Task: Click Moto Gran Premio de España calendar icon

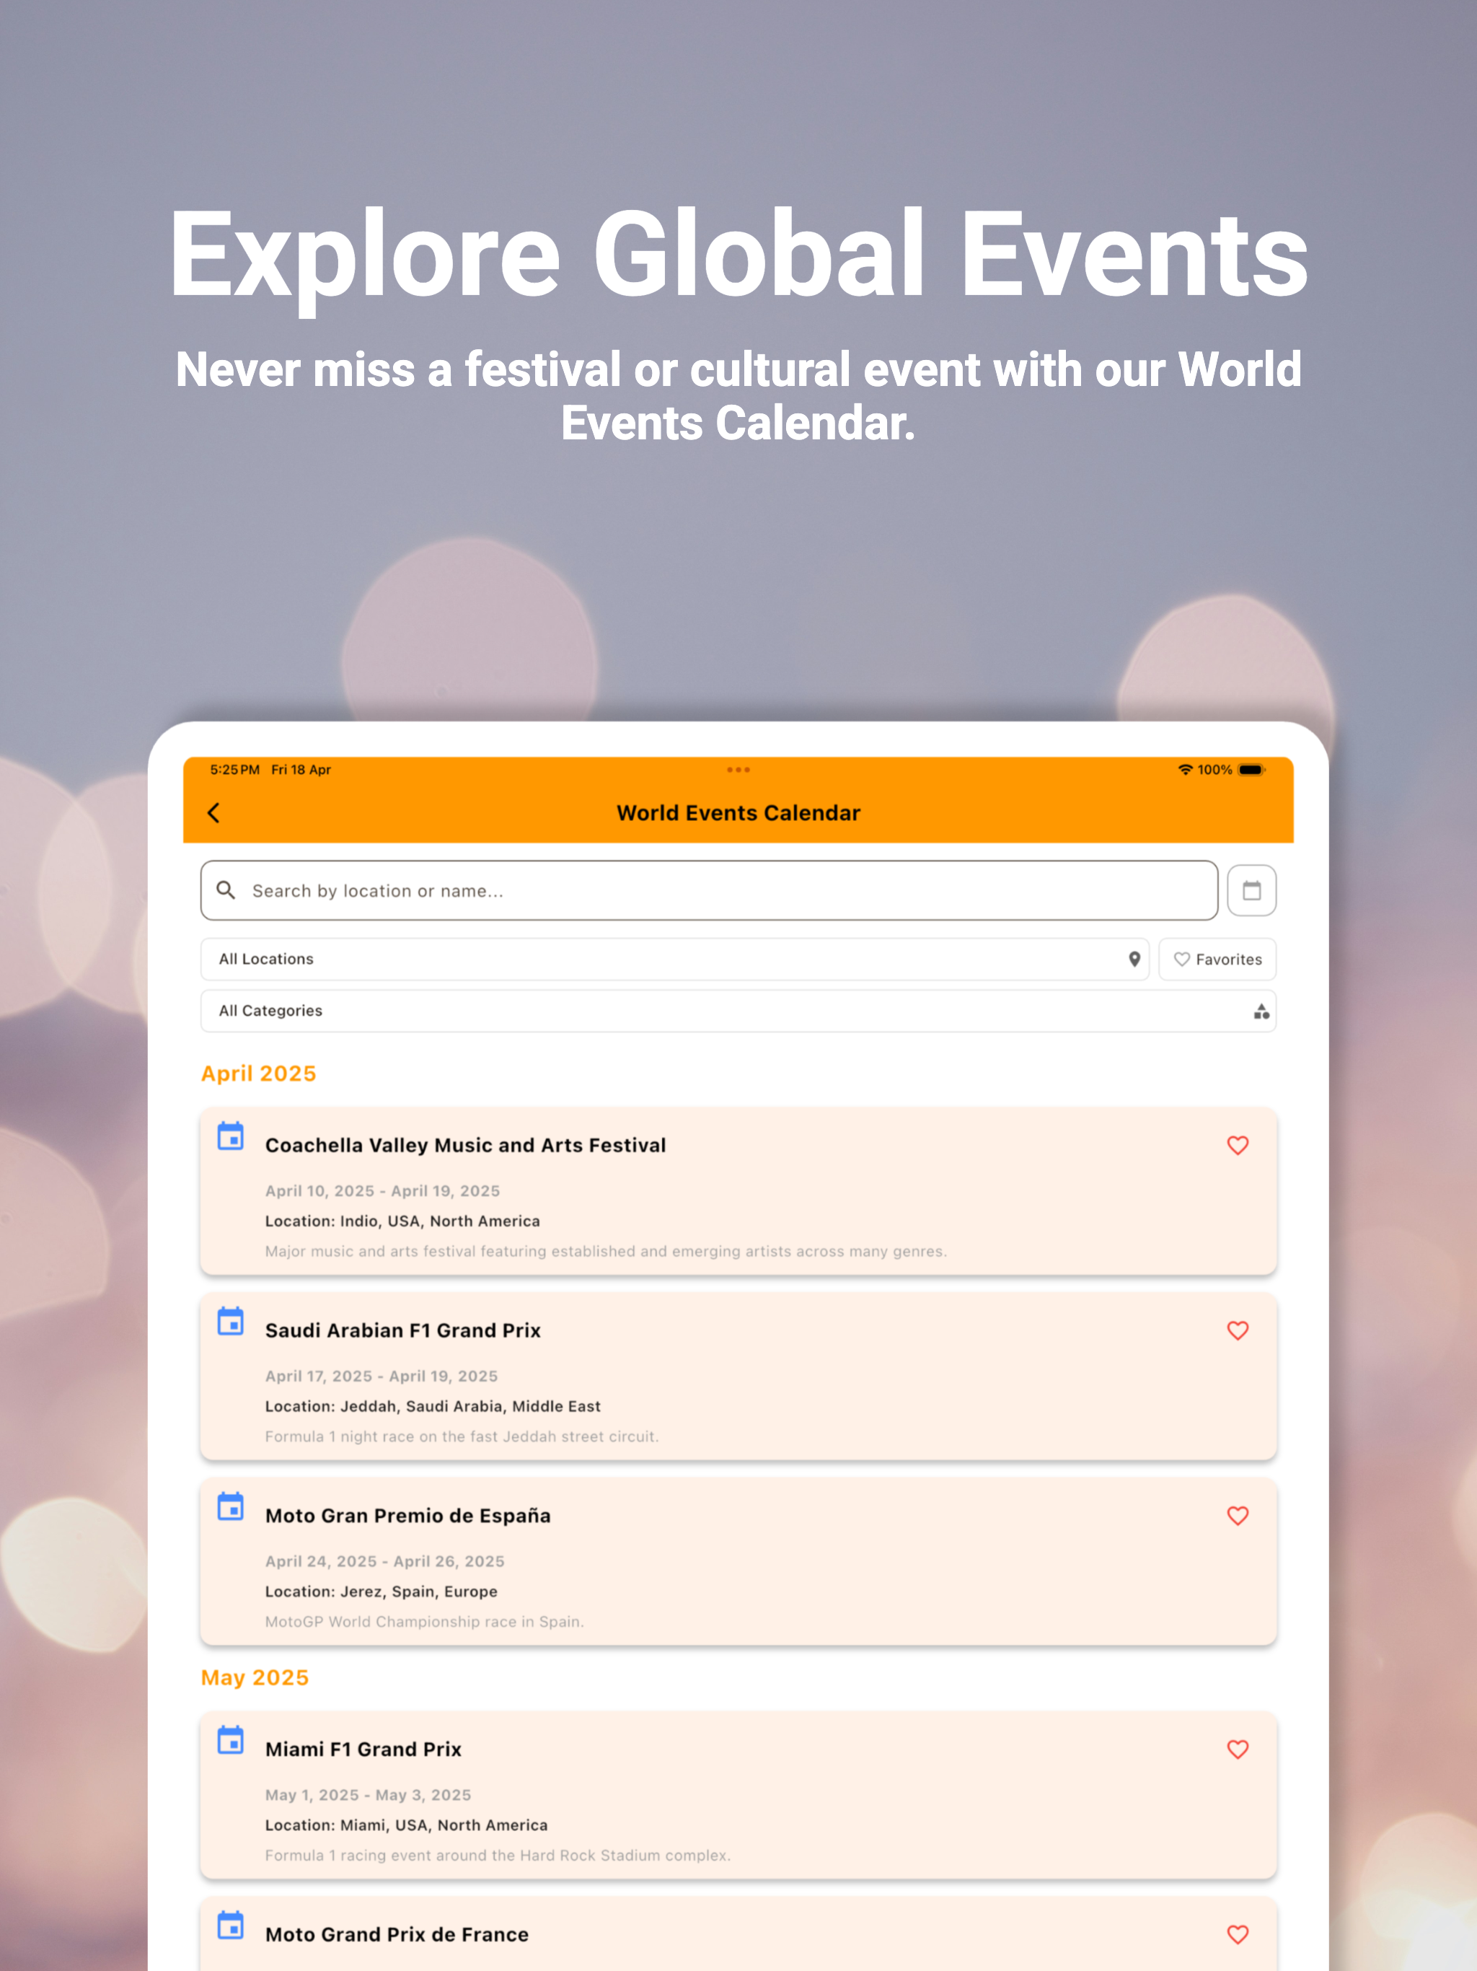Action: 231,1507
